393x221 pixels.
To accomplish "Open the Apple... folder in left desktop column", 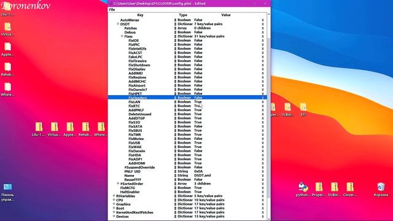I will (x=7, y=49).
